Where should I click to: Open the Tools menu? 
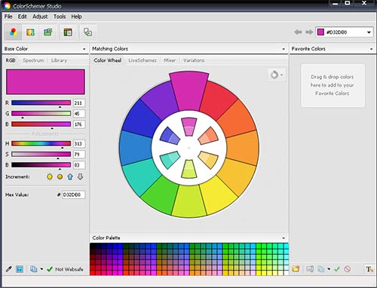[x=60, y=17]
